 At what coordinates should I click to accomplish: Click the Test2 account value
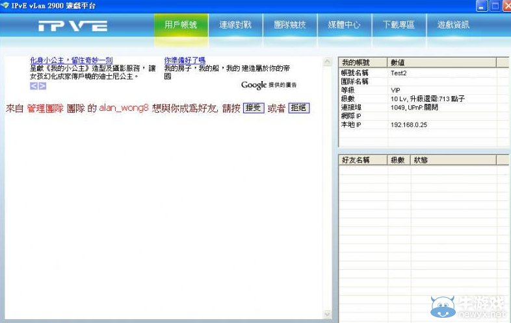399,73
